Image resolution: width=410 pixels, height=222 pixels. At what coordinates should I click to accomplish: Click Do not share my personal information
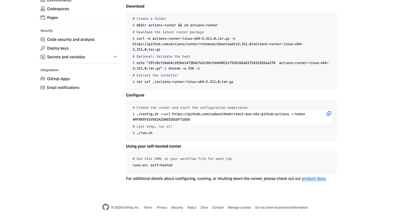point(281,208)
